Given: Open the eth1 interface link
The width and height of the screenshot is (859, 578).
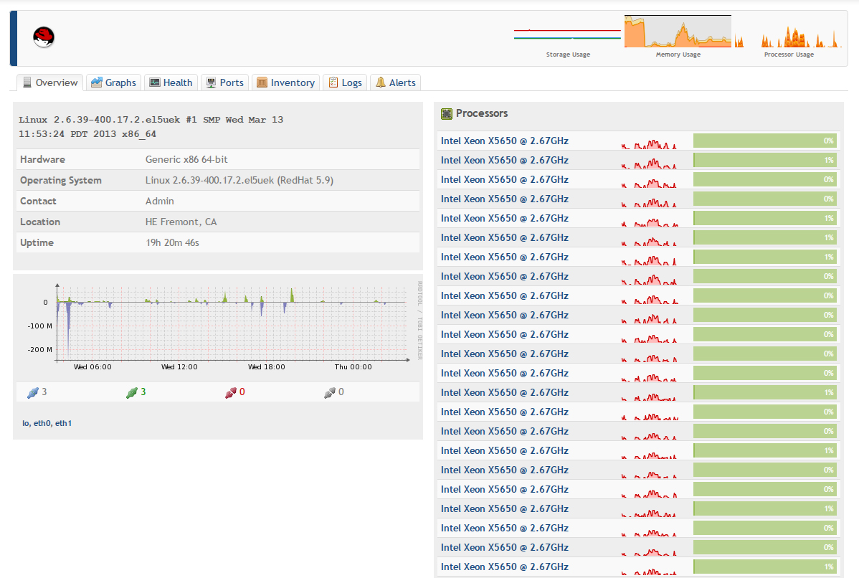Looking at the screenshot, I should coord(64,423).
